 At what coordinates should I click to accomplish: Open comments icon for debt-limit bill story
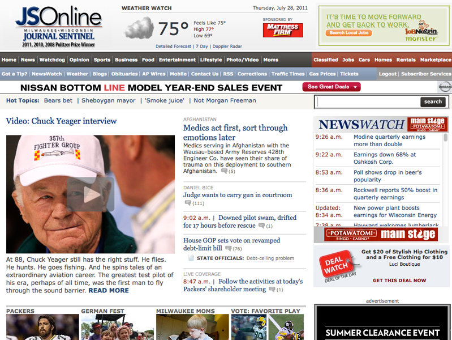(x=229, y=248)
